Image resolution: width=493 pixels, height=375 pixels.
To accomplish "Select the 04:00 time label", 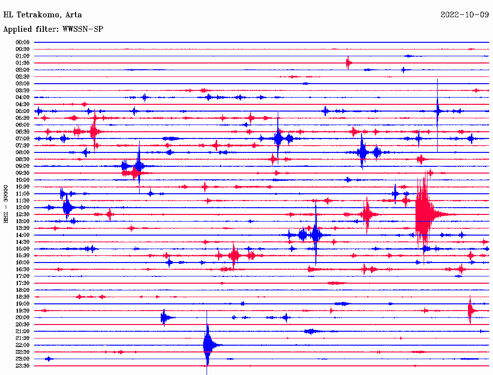I will tap(23, 98).
